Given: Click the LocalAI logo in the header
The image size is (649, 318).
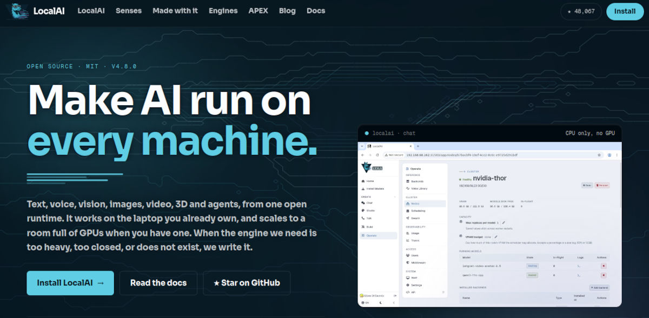Looking at the screenshot, I should 36,11.
